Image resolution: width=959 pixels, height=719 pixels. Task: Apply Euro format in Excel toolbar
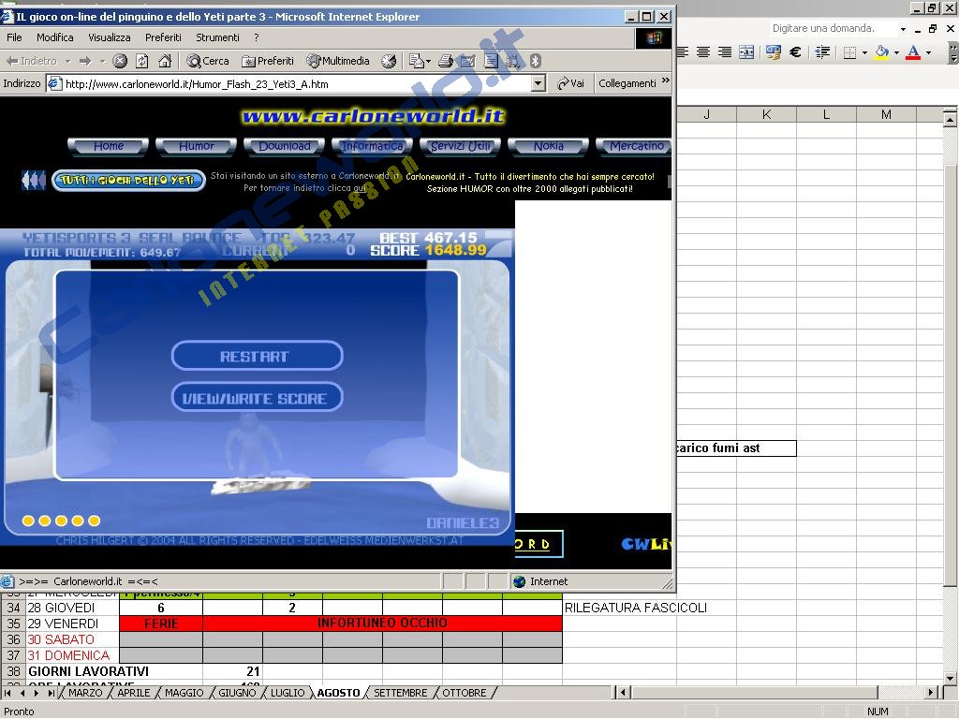point(795,52)
